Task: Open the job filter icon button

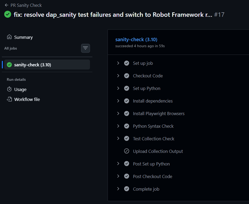Action: coord(85,48)
